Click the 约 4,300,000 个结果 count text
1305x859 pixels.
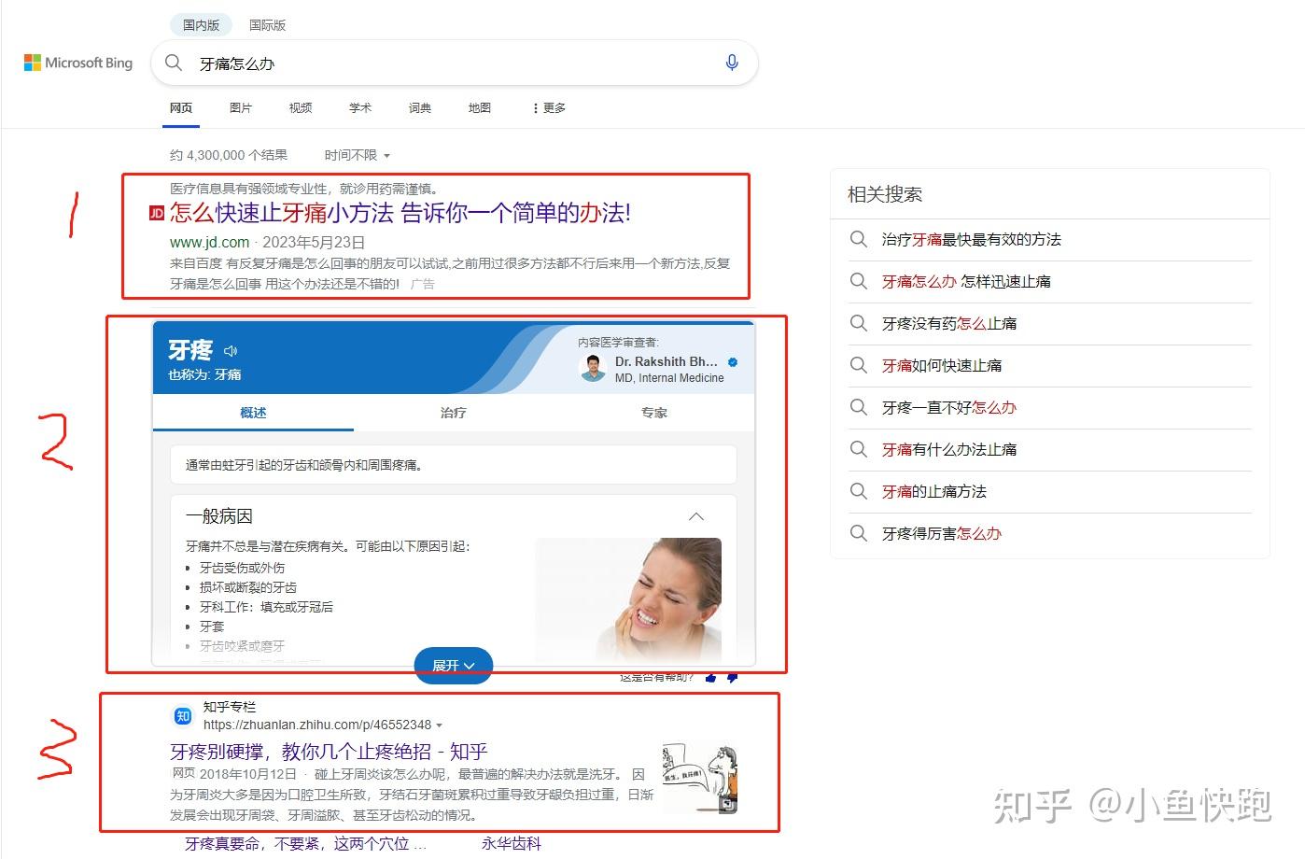click(229, 155)
